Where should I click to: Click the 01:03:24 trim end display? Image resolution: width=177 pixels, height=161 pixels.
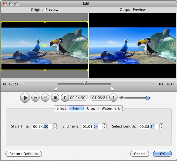[100, 98]
